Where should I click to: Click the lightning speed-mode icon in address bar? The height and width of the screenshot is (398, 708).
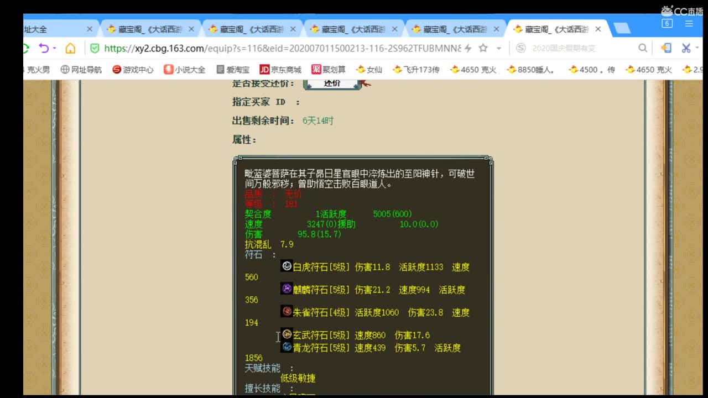point(468,48)
